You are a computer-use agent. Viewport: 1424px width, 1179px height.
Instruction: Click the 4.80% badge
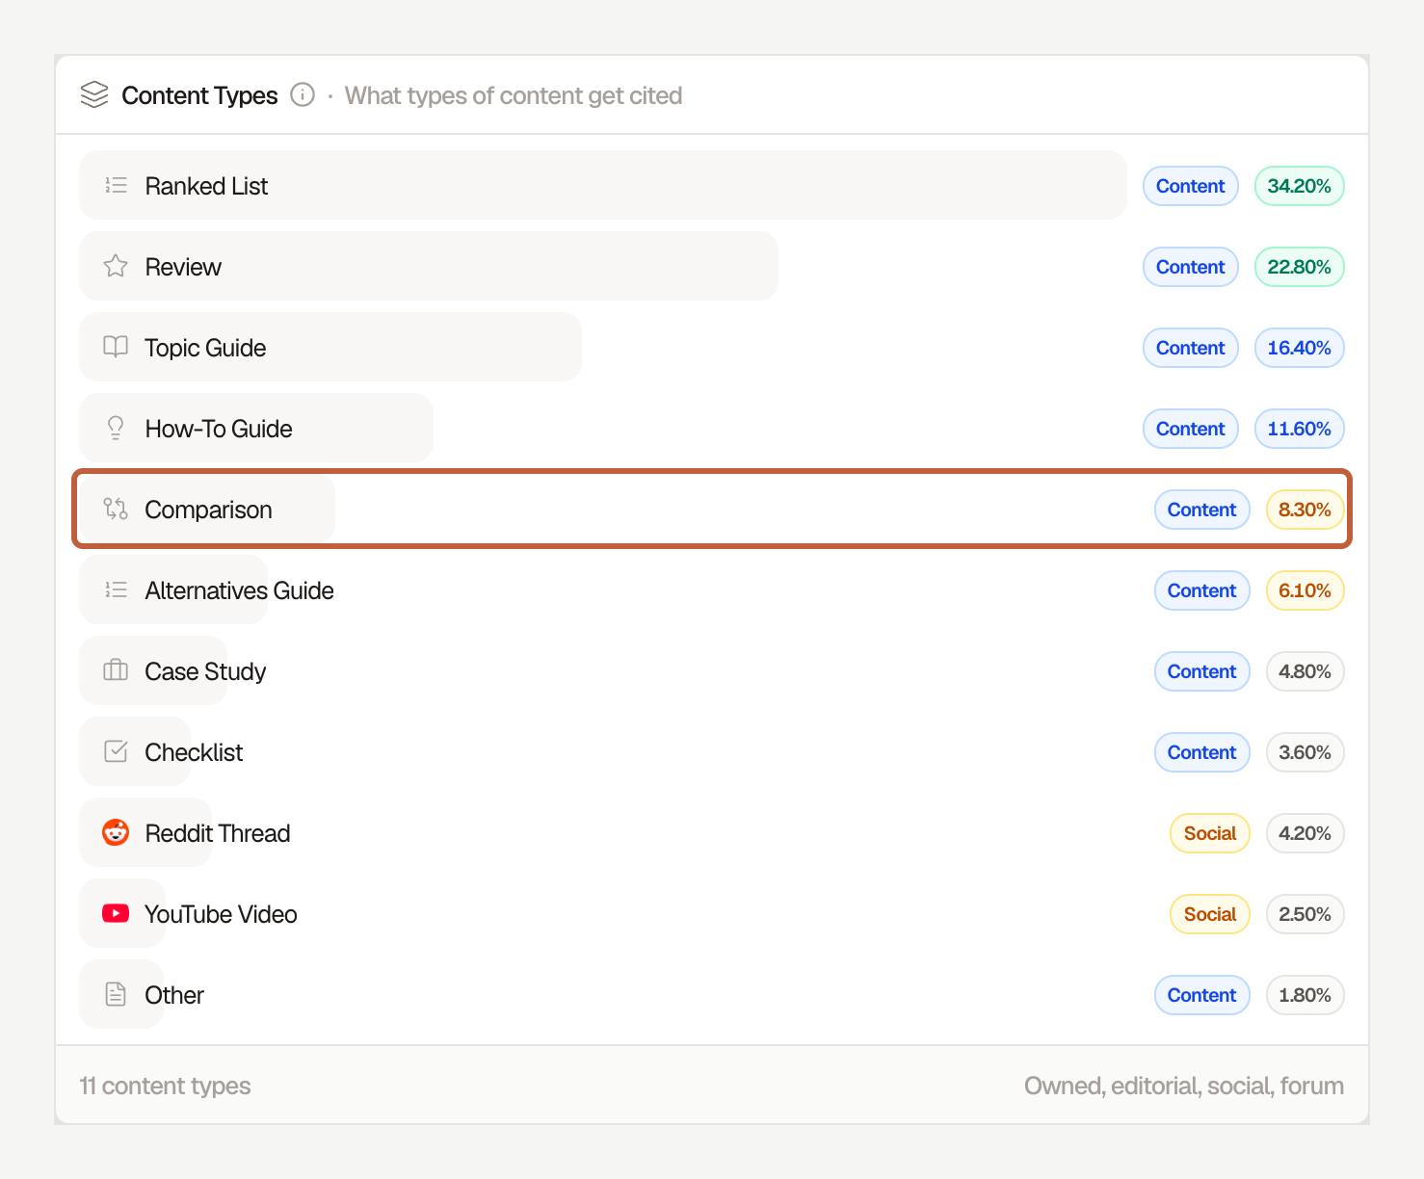tap(1305, 671)
